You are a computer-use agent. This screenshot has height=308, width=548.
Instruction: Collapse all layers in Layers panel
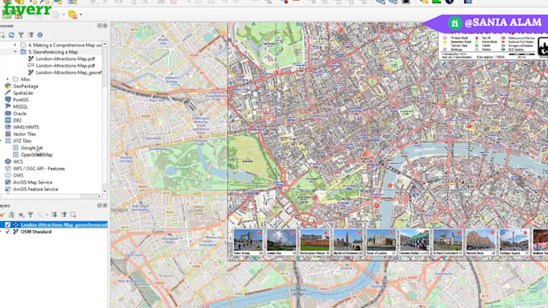pyautogui.click(x=64, y=215)
